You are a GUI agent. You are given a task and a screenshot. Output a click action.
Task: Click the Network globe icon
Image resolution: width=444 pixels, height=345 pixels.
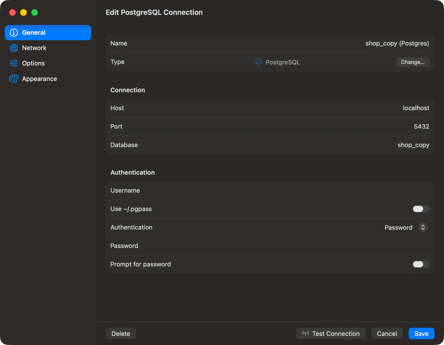click(14, 48)
